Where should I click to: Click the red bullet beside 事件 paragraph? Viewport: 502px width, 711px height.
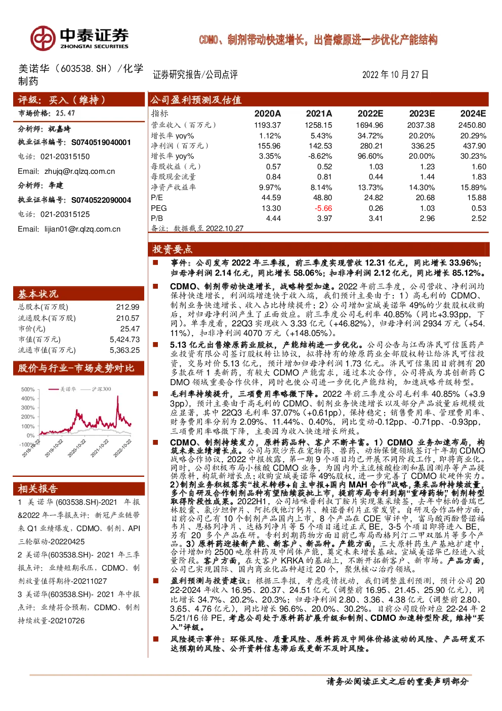(x=155, y=263)
